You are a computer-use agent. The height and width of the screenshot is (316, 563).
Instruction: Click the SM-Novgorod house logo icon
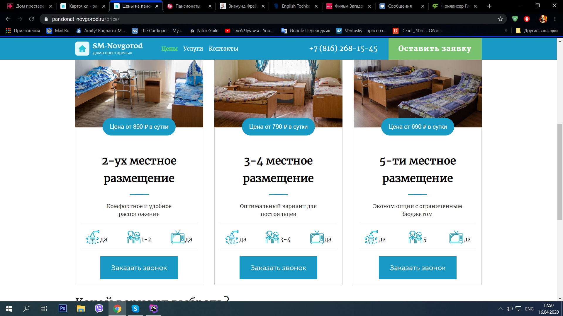(x=82, y=49)
